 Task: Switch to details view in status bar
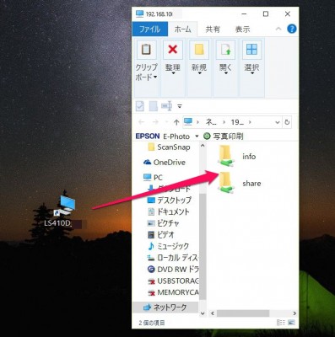[280, 323]
